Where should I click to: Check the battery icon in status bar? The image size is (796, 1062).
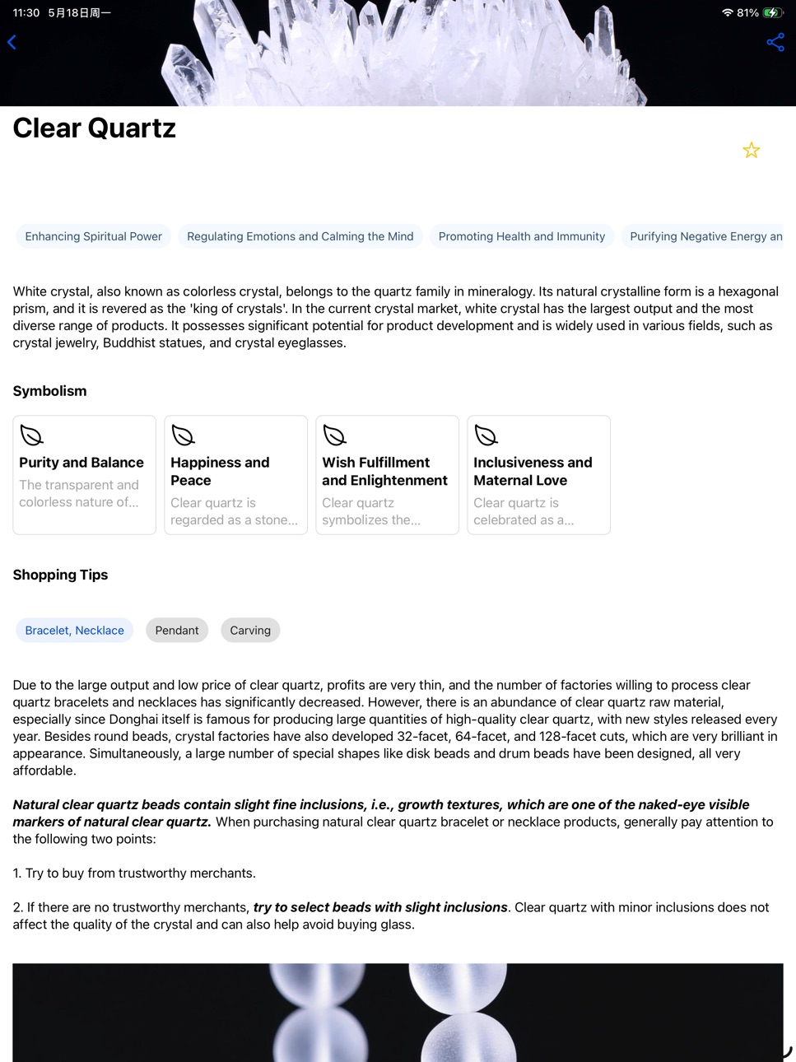[x=773, y=12]
